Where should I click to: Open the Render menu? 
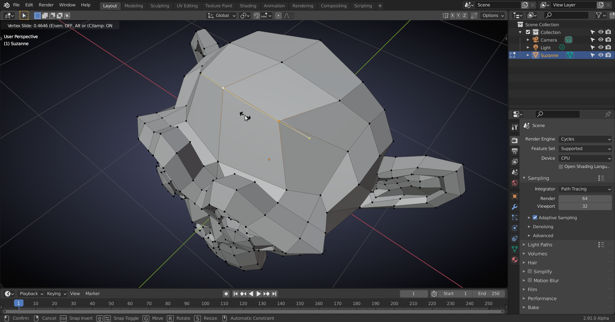pos(46,5)
